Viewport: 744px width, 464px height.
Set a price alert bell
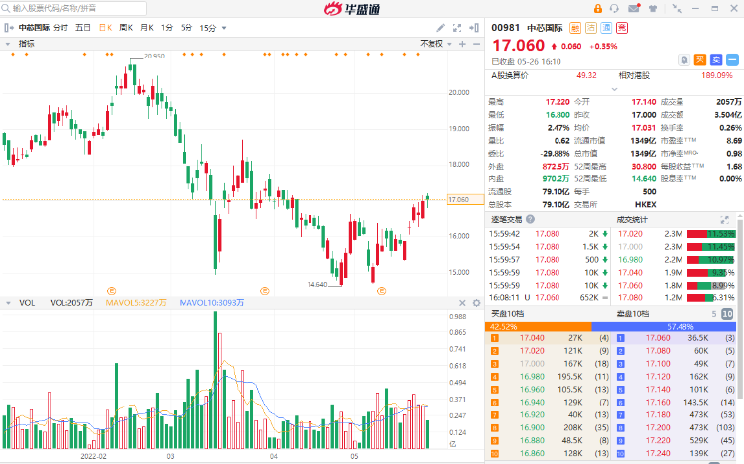click(x=683, y=60)
